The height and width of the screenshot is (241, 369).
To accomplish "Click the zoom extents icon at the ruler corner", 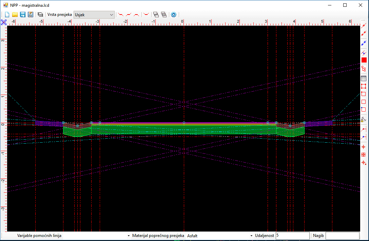I will pos(4,22).
